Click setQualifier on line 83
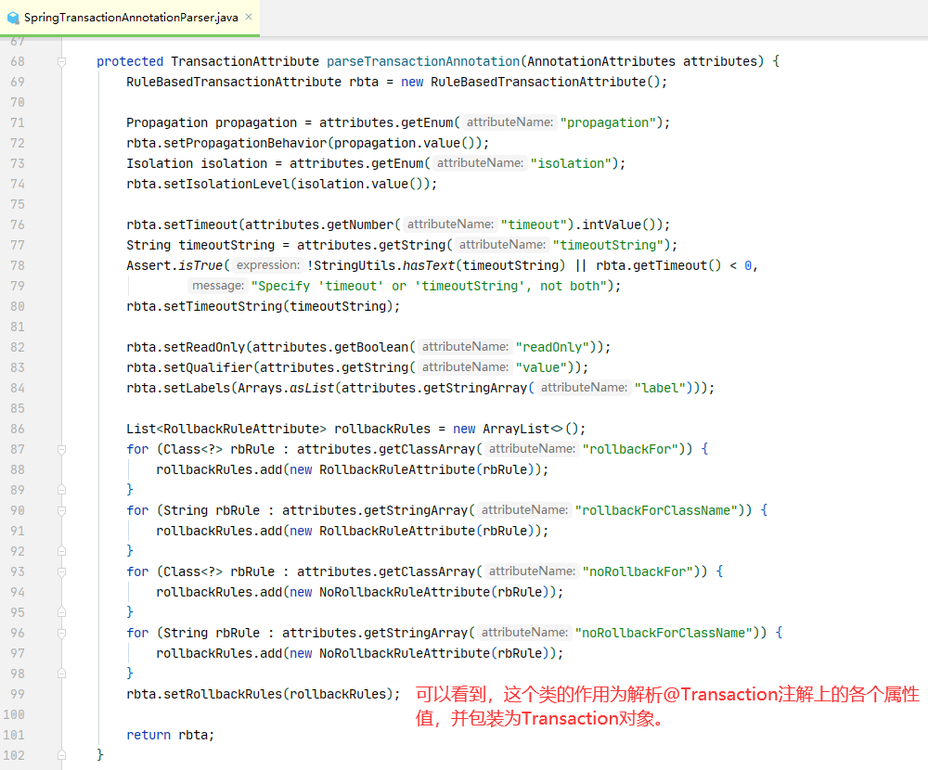 pyautogui.click(x=208, y=367)
